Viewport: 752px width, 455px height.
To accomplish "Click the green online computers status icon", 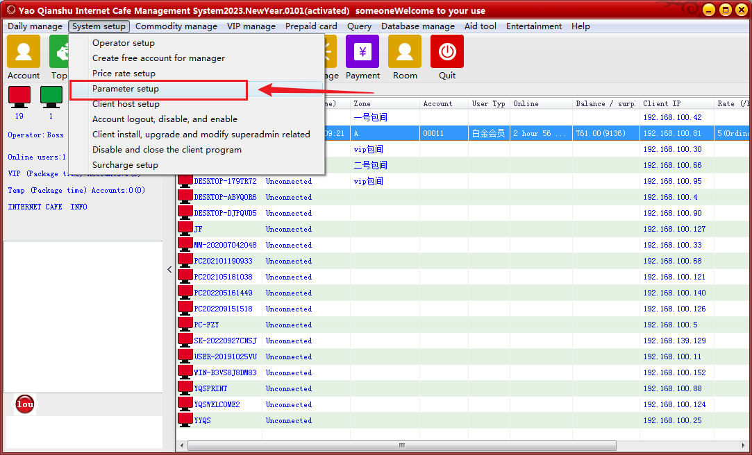I will click(51, 96).
